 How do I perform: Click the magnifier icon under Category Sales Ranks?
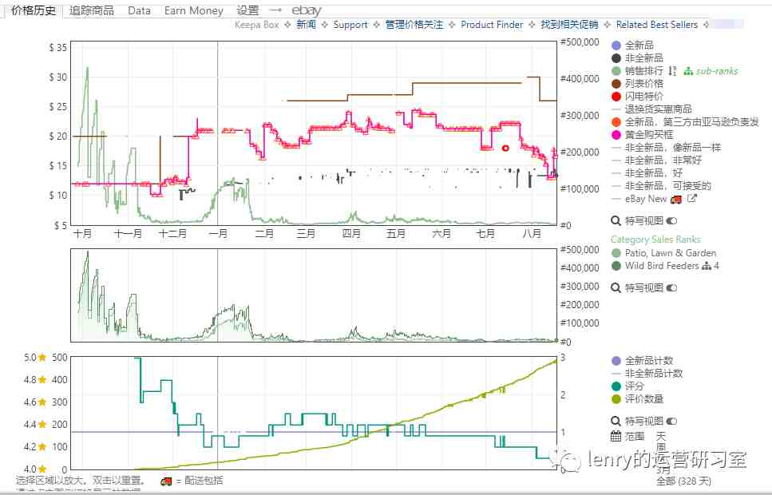click(x=616, y=287)
